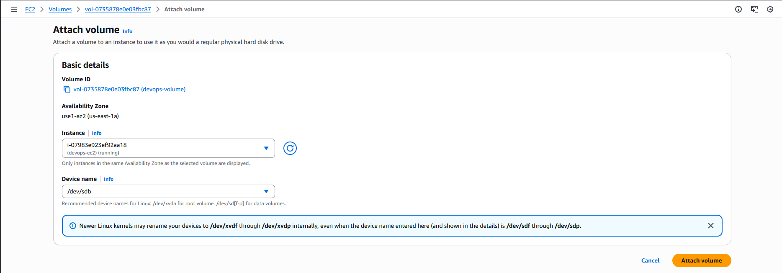Open vol-0735878e0e03fbc87 breadcrumb link
This screenshot has width=782, height=273.
[118, 9]
